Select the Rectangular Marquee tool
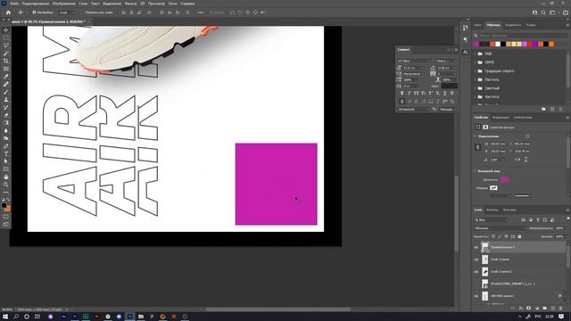Image resolution: width=571 pixels, height=321 pixels. tap(6, 37)
